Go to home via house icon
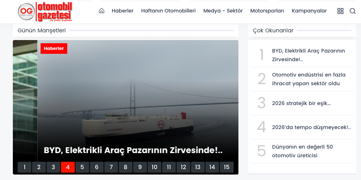Image resolution: width=361 pixels, height=180 pixels. point(101,11)
